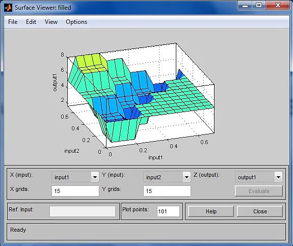Click the Y grids input field

click(x=167, y=191)
